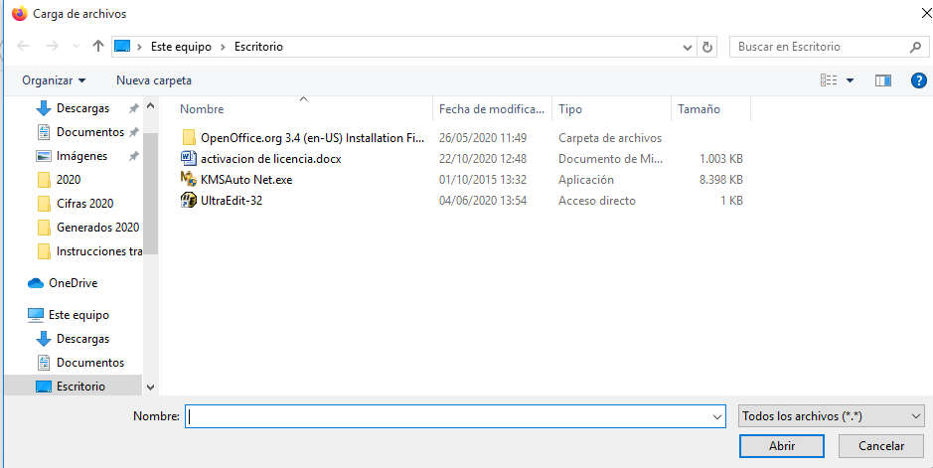Image resolution: width=933 pixels, height=468 pixels.
Task: Open the recent locations dropdown arrow
Action: 76,47
